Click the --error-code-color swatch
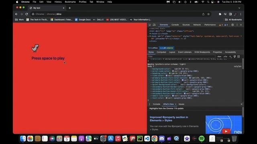Screen dimensions: 257x144 pos(173,71)
